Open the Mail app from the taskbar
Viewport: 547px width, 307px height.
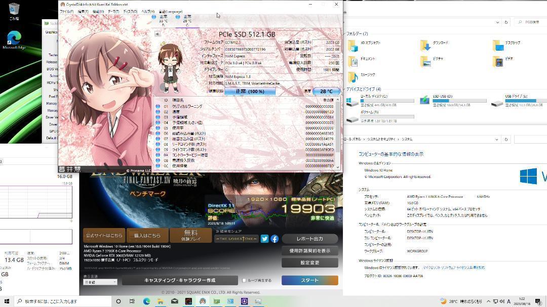coord(174,301)
